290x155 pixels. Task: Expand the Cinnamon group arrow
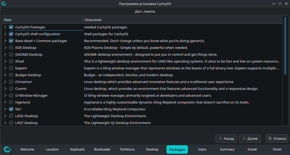pos(5,82)
